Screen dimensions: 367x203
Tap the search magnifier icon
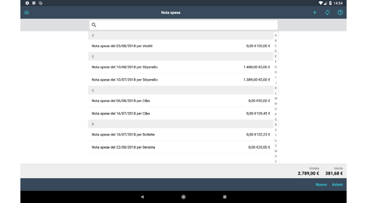(x=94, y=25)
